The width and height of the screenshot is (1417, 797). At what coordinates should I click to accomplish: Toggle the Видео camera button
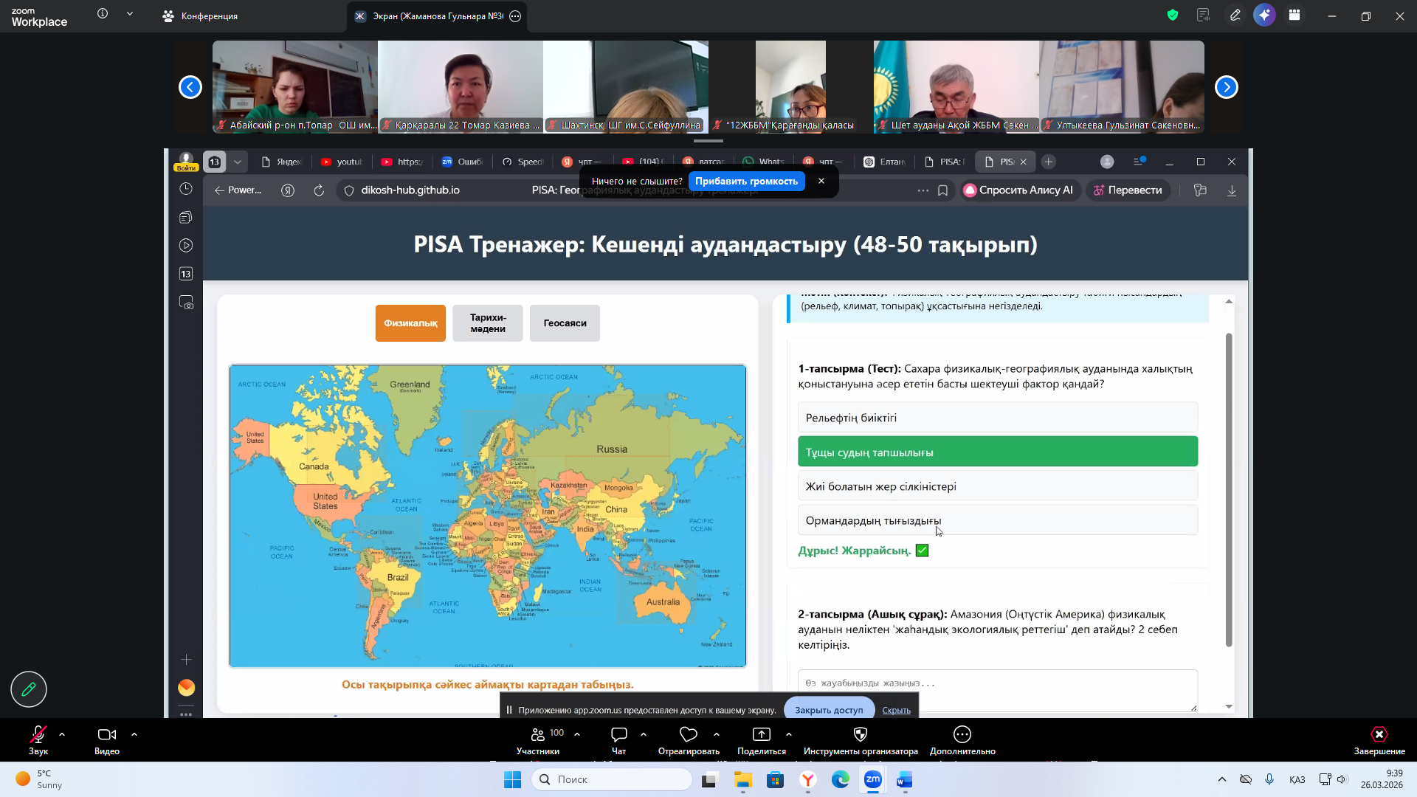pyautogui.click(x=106, y=734)
